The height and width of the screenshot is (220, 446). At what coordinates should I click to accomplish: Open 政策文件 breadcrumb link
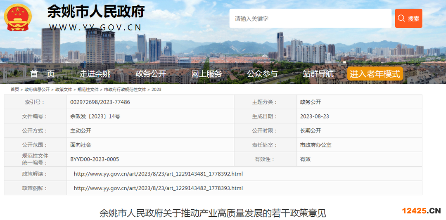(64, 90)
